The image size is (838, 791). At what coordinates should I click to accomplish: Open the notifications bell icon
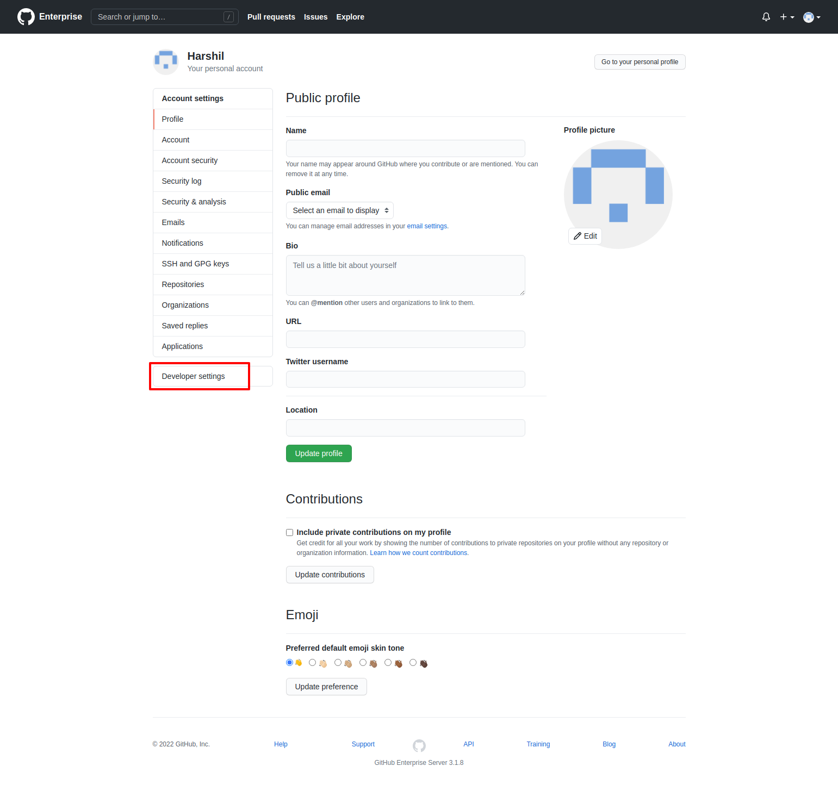point(766,17)
